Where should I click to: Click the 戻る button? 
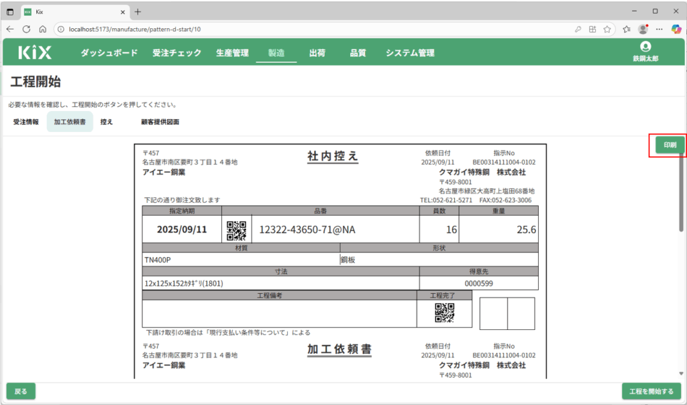[21, 392]
